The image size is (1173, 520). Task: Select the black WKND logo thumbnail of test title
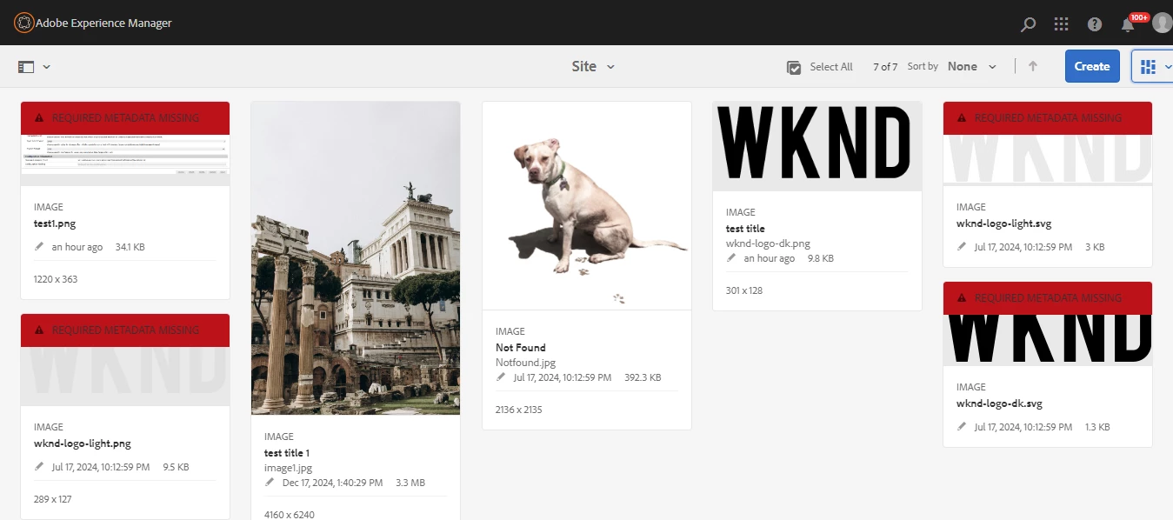[x=817, y=146]
